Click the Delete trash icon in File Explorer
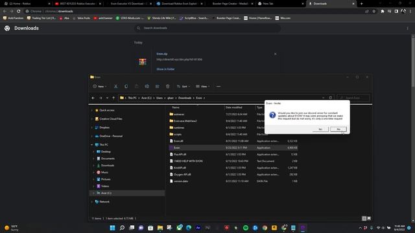This screenshot has width=415, height=233. [167, 86]
